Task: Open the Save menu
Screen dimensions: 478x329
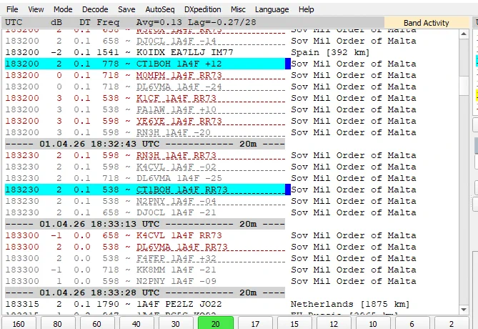Action: (x=126, y=9)
